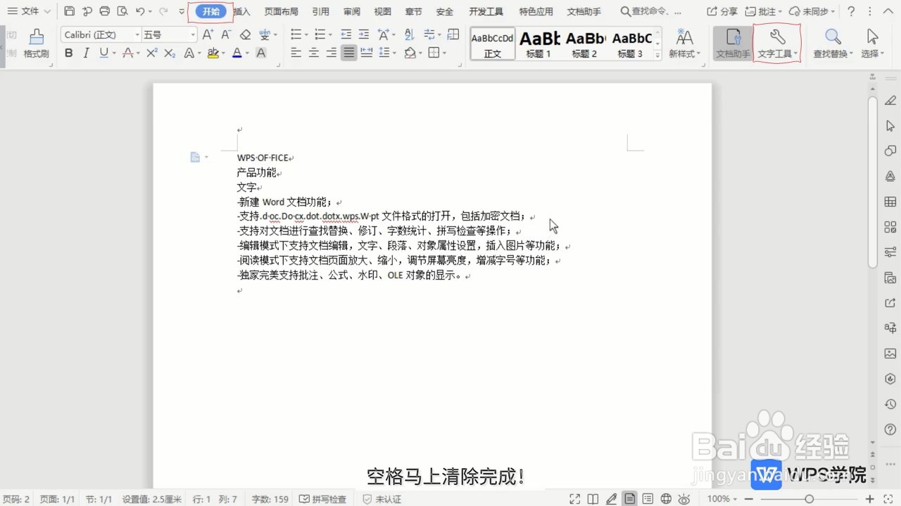Image resolution: width=901 pixels, height=506 pixels.
Task: Toggle strikethrough formatting
Action: pyautogui.click(x=127, y=53)
